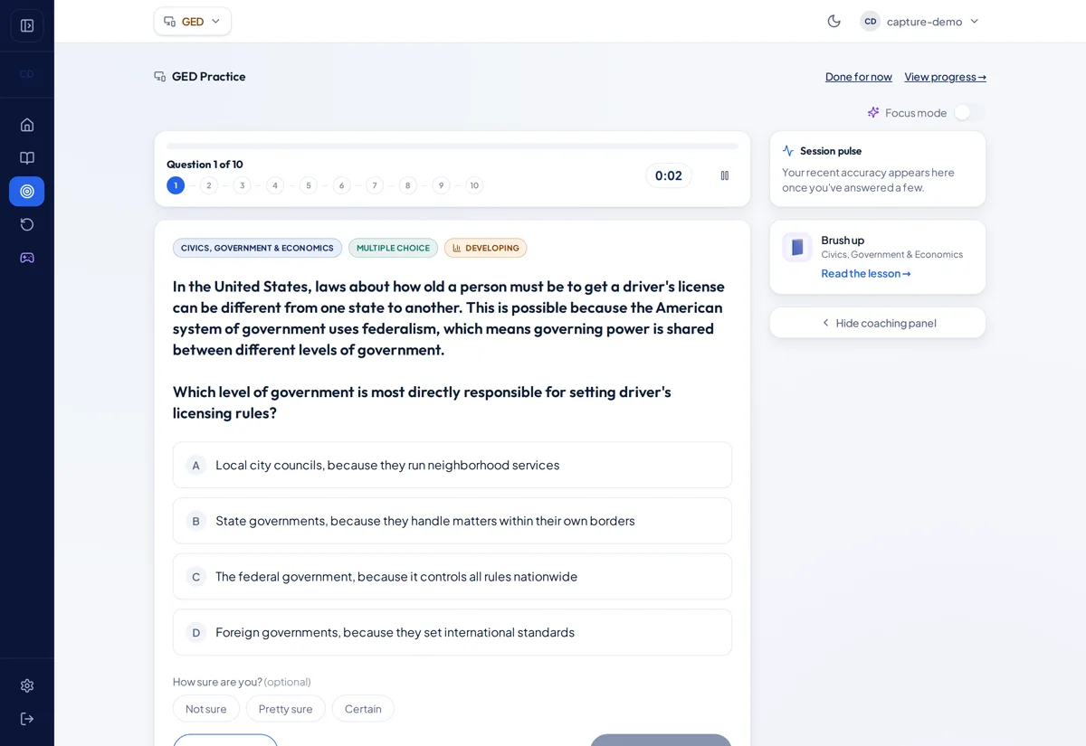Select answer C, the federal government
This screenshot has height=746, width=1086.
pos(452,576)
